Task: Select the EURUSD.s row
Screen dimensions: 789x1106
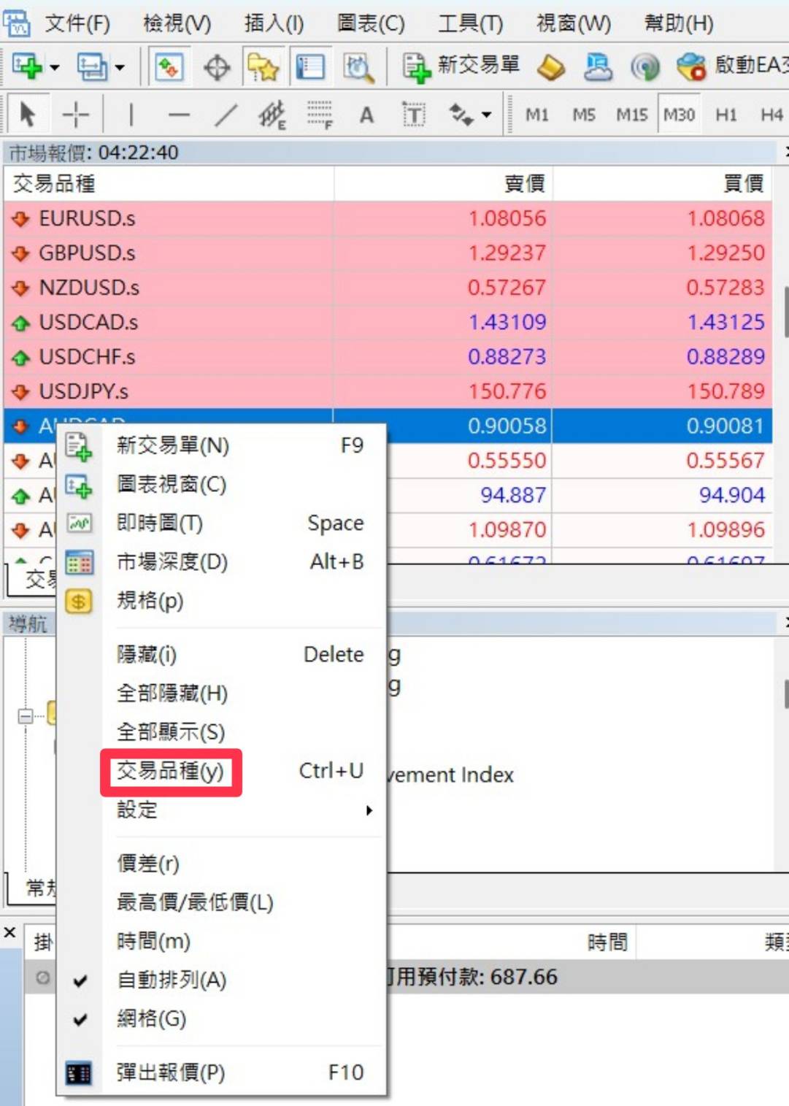Action: tap(388, 218)
